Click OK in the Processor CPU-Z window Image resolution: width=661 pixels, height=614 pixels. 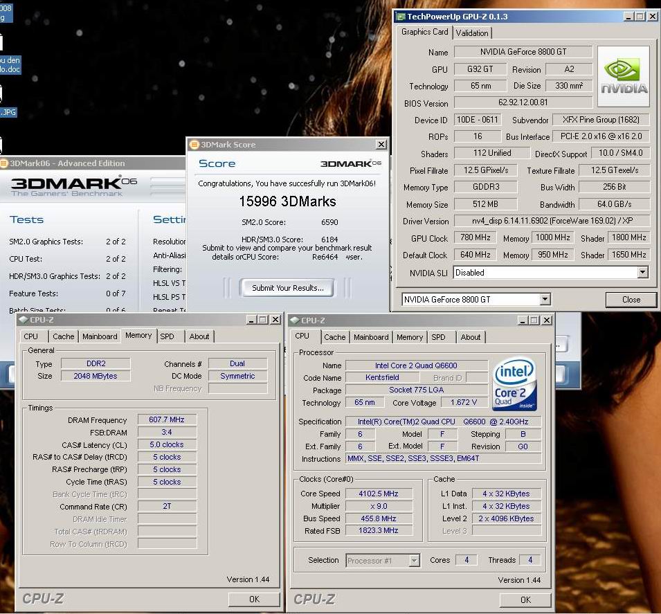525,599
